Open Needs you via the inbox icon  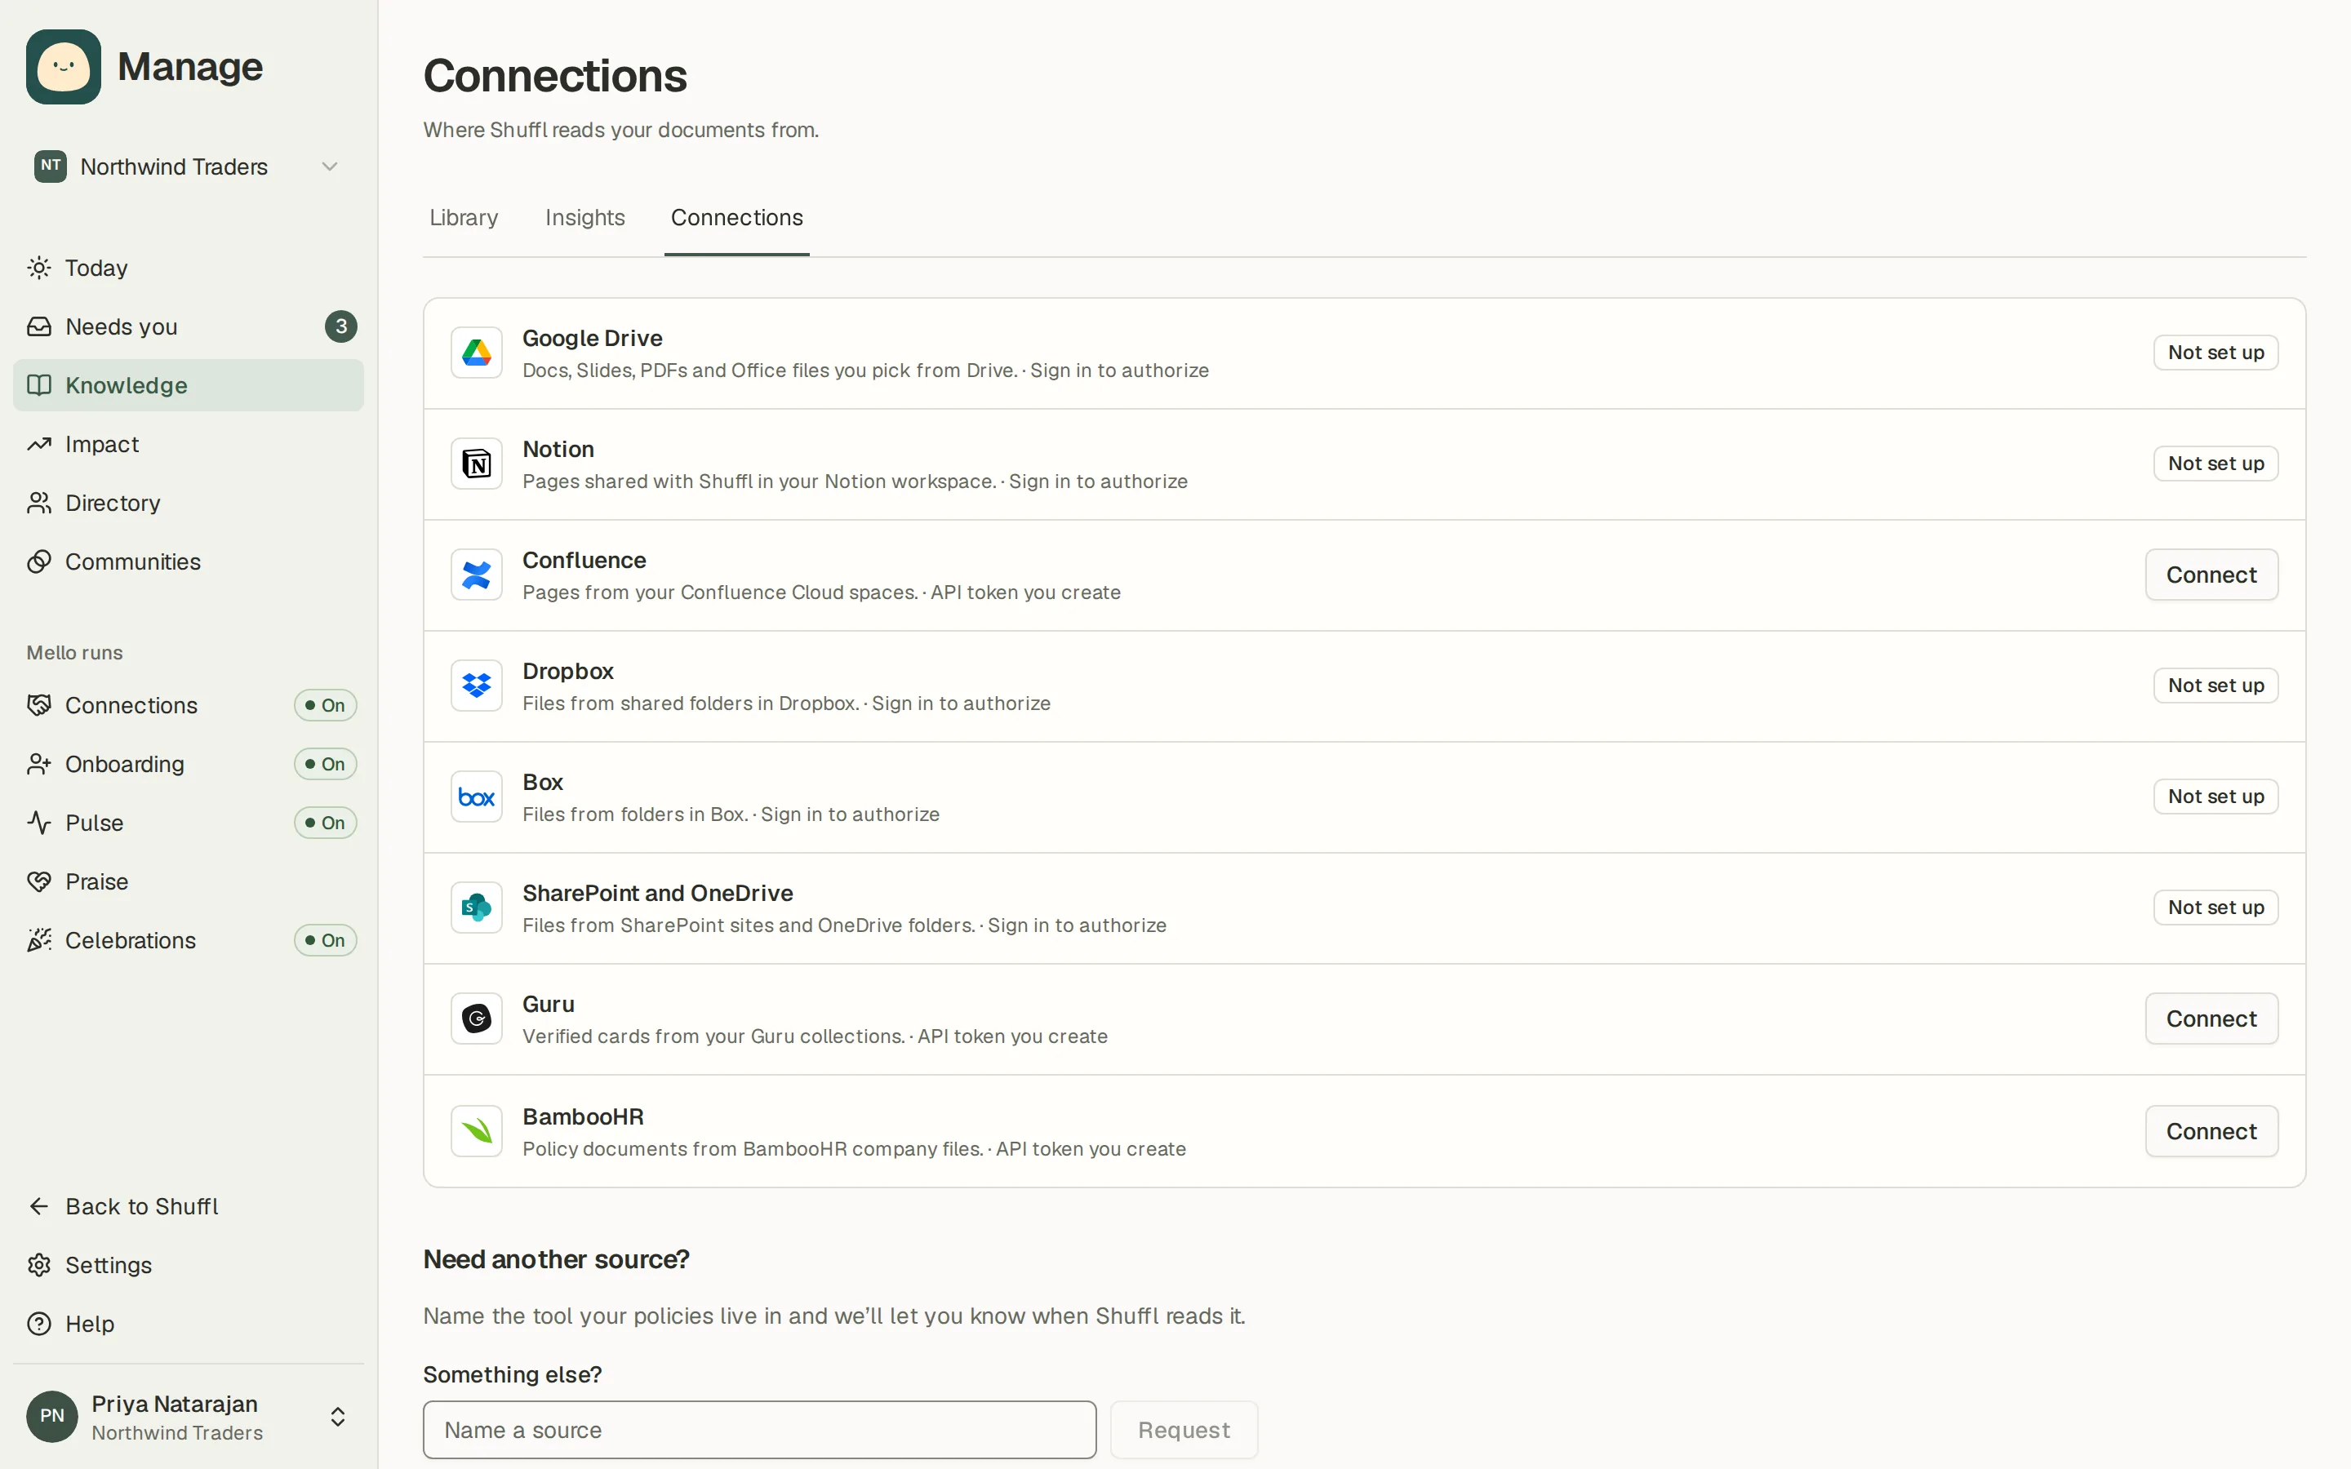tap(39, 326)
